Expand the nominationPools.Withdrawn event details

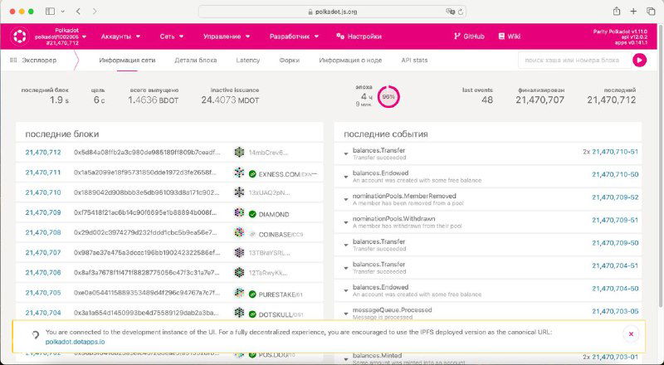[x=346, y=220]
